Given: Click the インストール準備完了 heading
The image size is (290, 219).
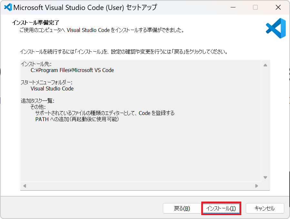Looking at the screenshot, I should pos(35,23).
